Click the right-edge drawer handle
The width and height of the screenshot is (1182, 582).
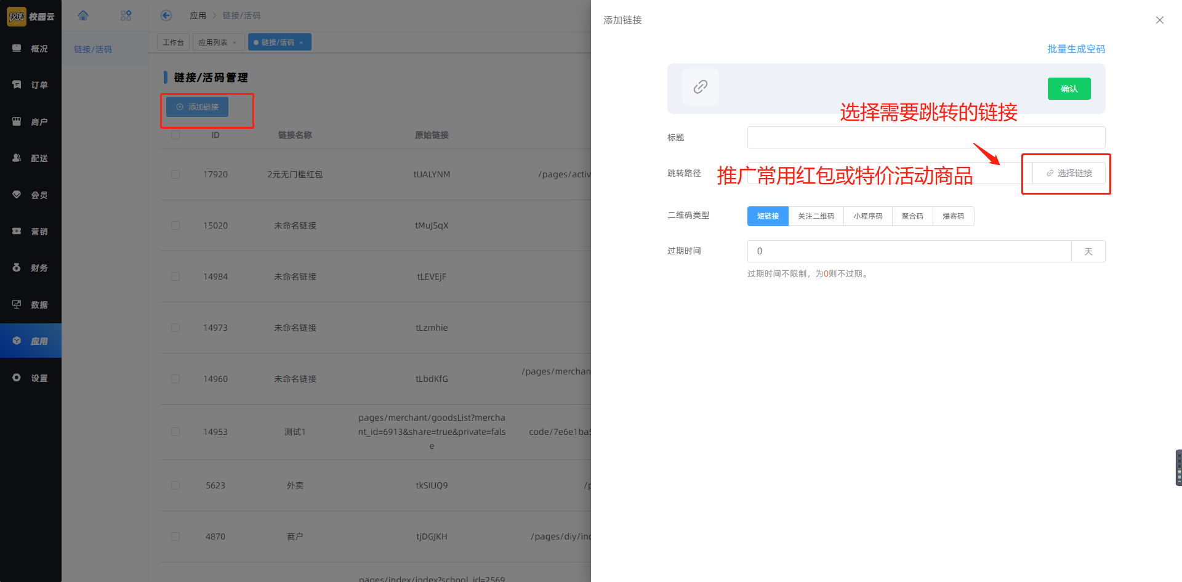pyautogui.click(x=1179, y=468)
